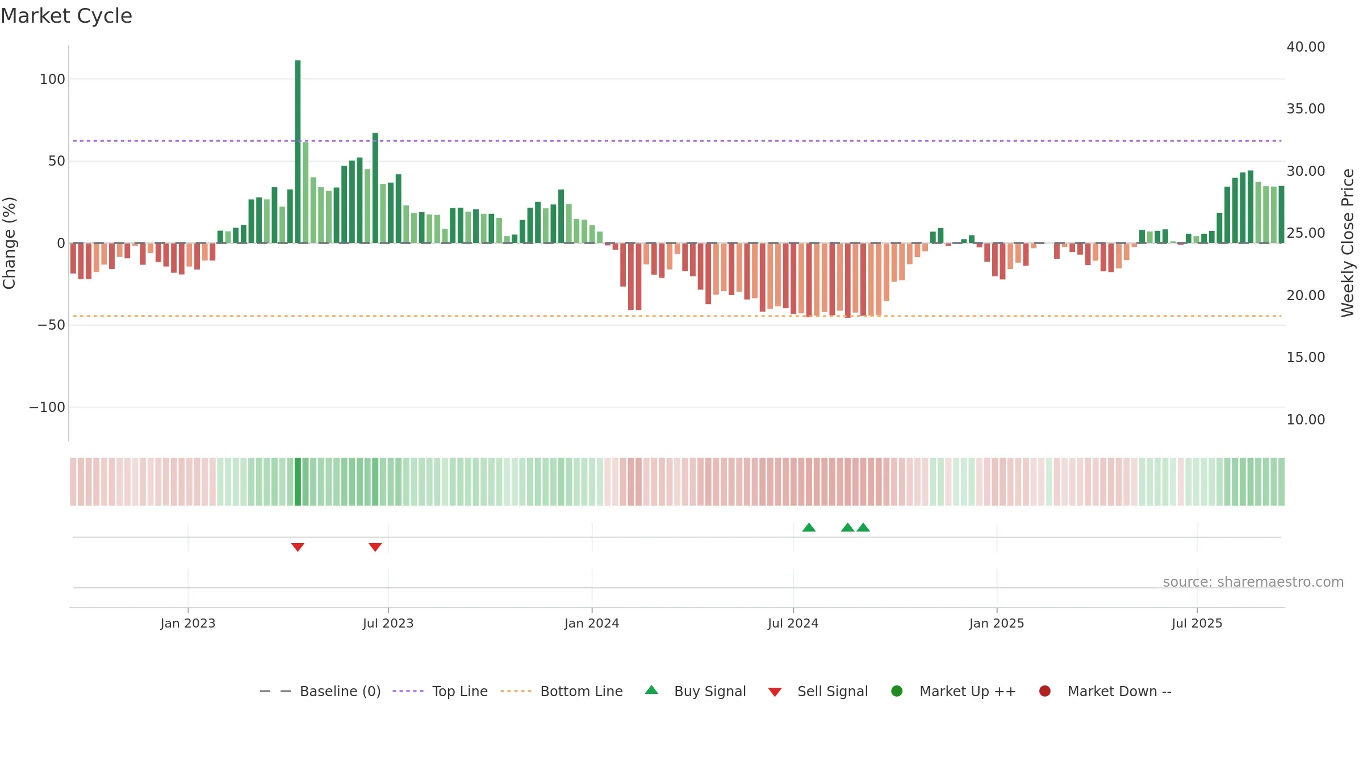1363x766 pixels.
Task: Click the tallest green bar above 100
Action: click(298, 151)
